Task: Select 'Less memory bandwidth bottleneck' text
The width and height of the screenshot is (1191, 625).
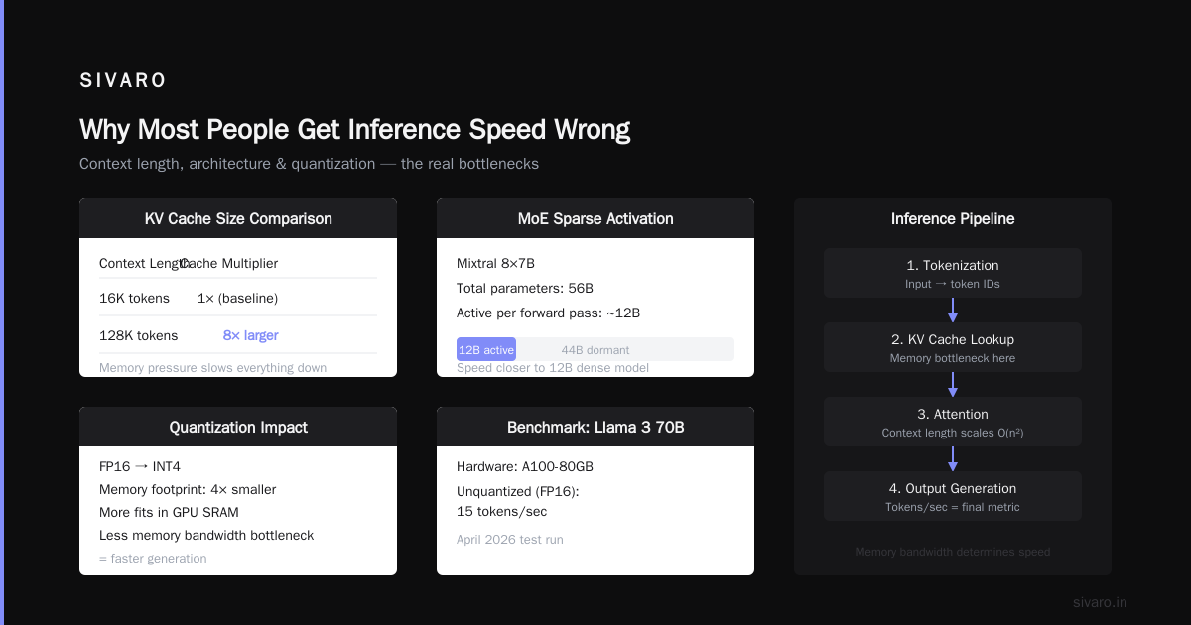Action: click(x=206, y=535)
